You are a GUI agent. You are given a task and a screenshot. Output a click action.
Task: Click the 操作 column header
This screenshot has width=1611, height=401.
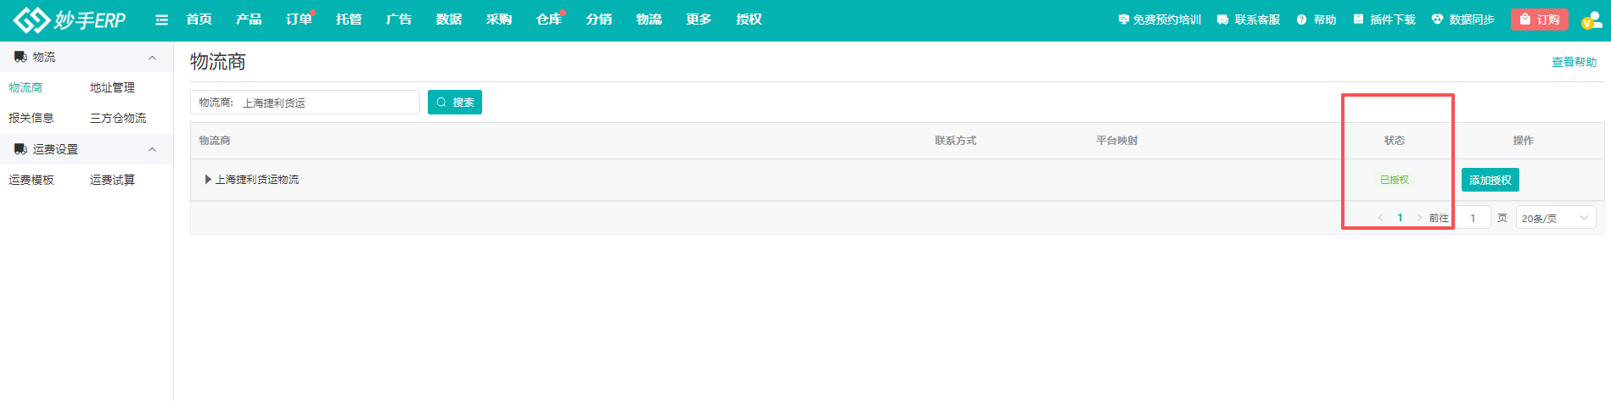[1524, 141]
